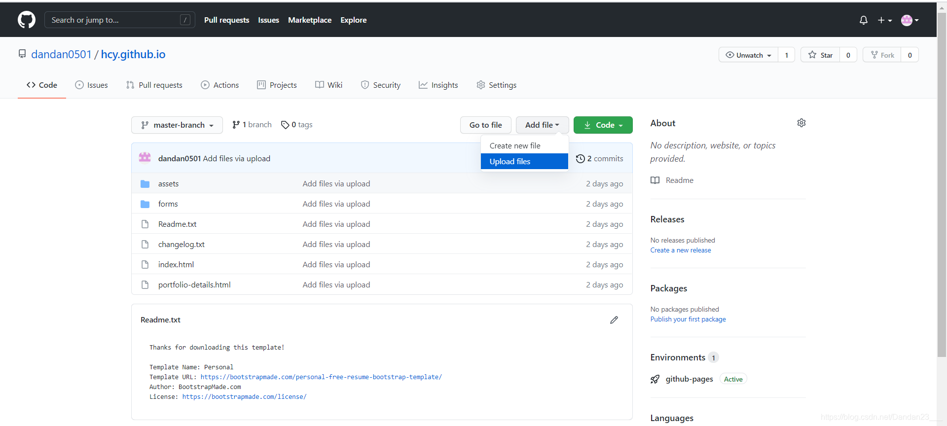Image resolution: width=947 pixels, height=426 pixels.
Task: Open the portfolio-details.html file
Action: pyautogui.click(x=194, y=285)
